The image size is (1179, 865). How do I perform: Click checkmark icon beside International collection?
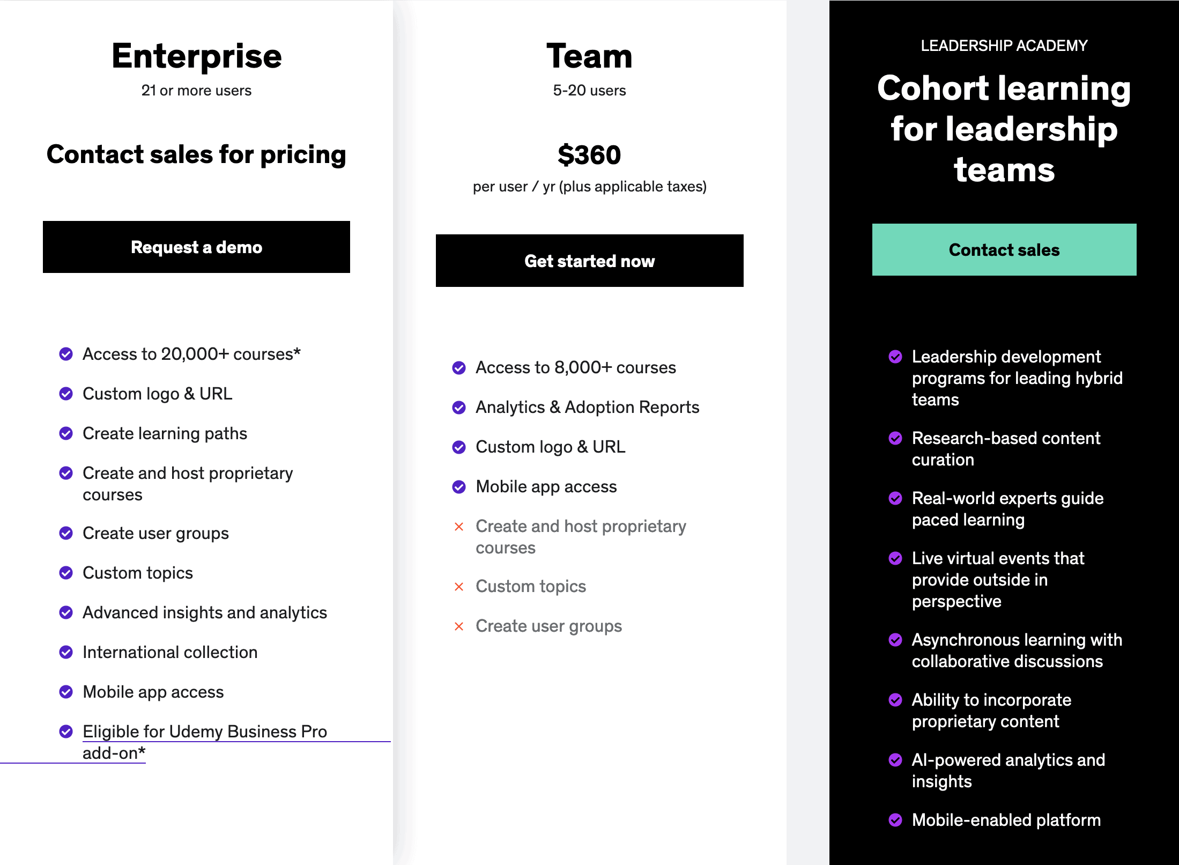tap(66, 652)
